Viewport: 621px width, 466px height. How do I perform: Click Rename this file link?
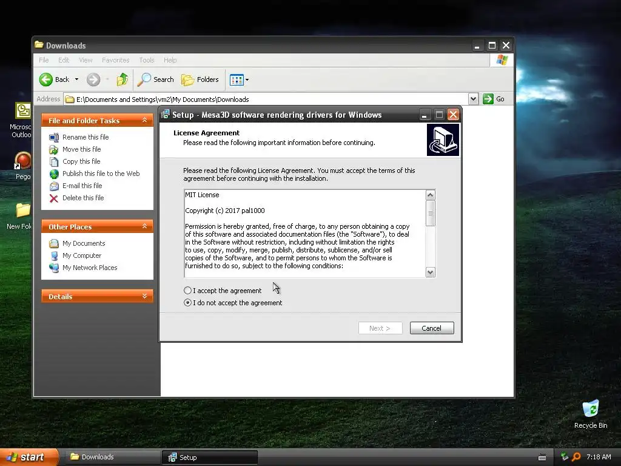(x=86, y=137)
